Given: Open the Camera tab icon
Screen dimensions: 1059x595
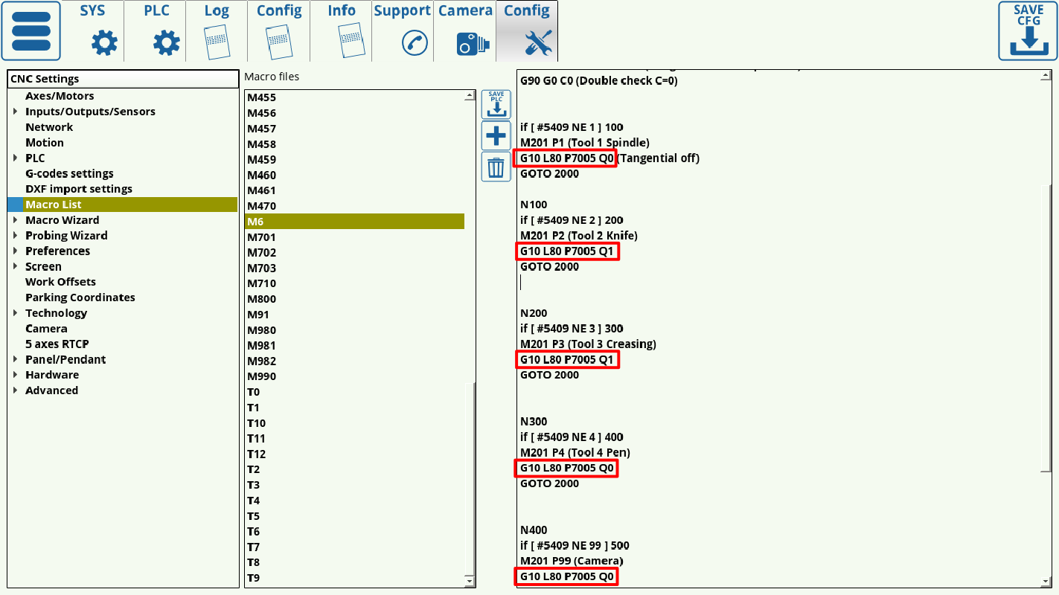Looking at the screenshot, I should [465, 30].
